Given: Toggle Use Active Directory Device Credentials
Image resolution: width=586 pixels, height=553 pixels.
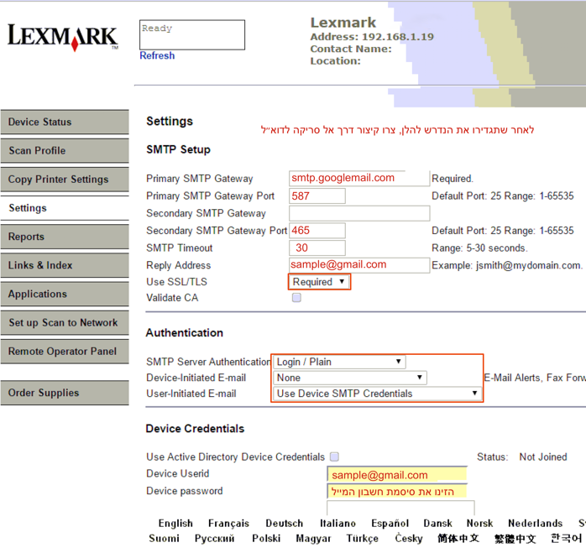Looking at the screenshot, I should point(334,456).
